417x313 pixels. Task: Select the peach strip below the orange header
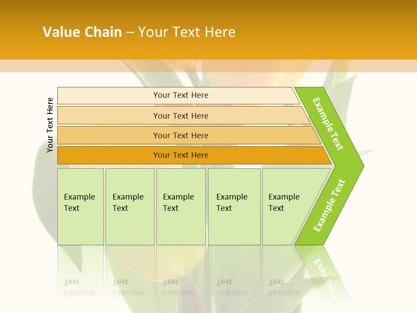tap(208, 66)
